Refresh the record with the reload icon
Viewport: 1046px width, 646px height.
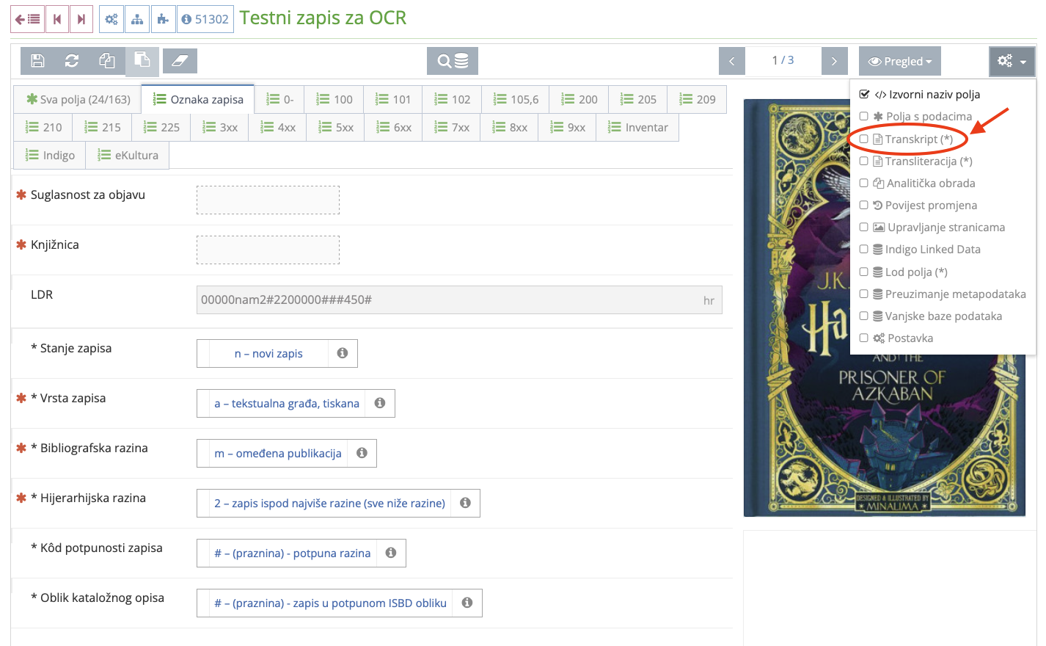coord(71,61)
